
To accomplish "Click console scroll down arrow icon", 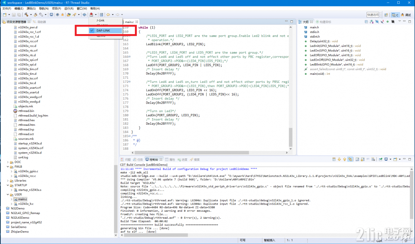I will point(339,160).
